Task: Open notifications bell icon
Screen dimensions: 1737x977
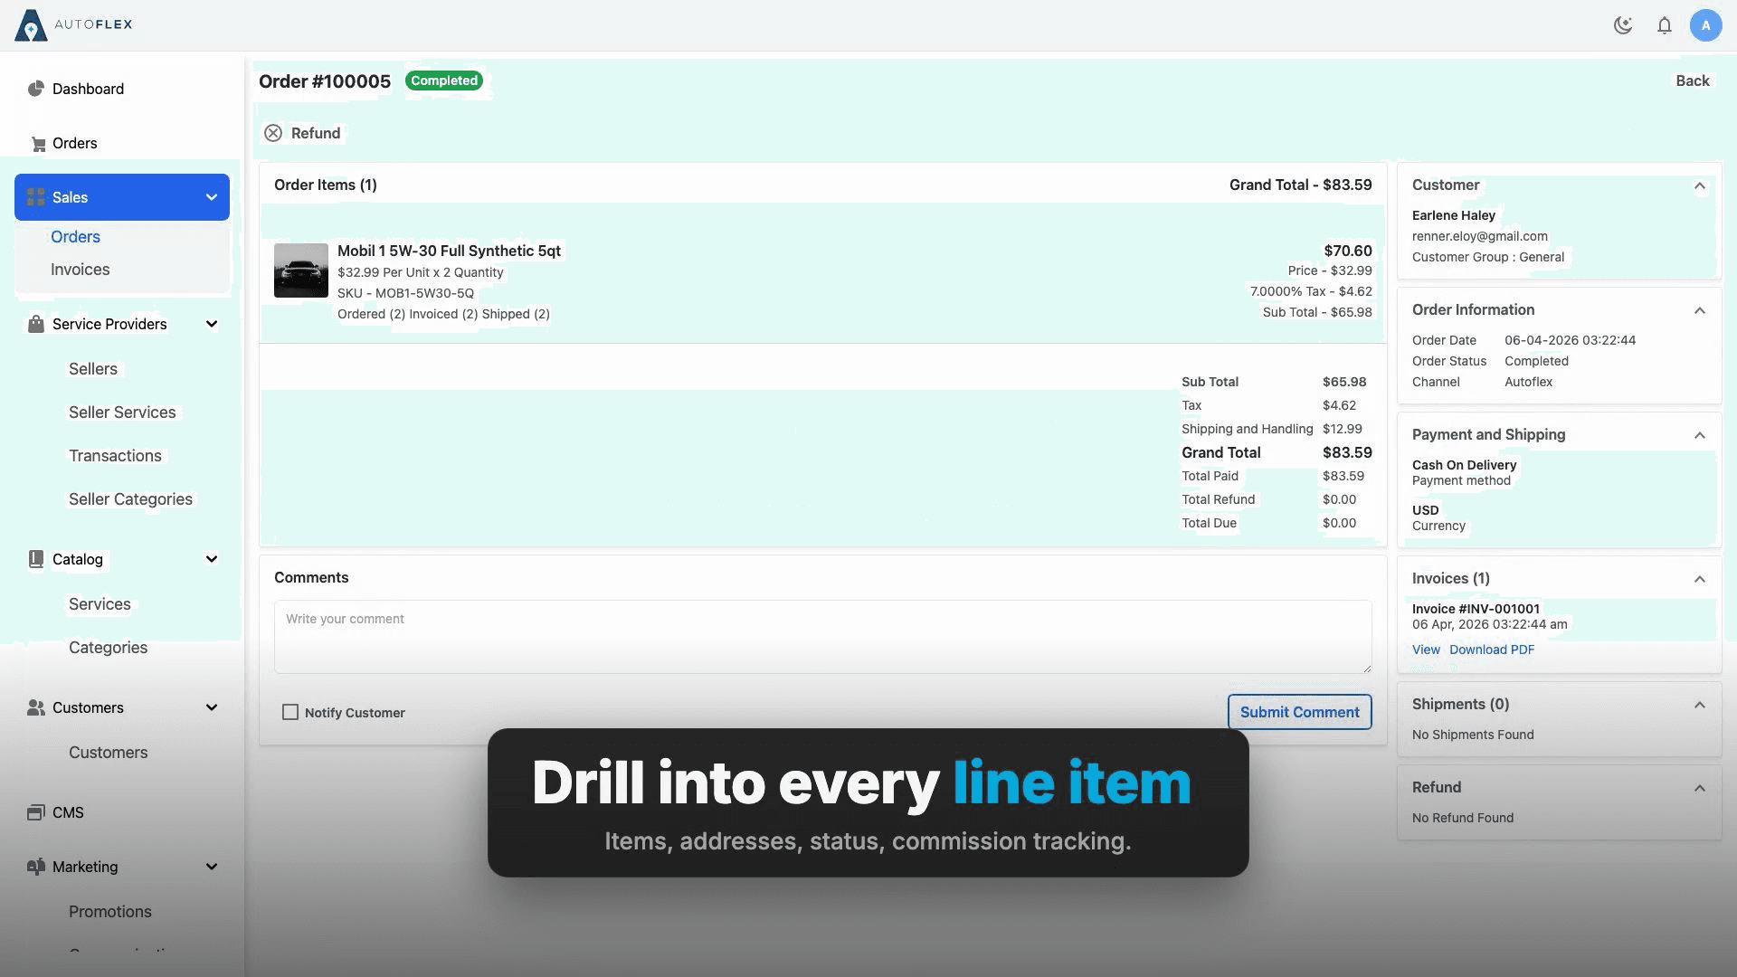Action: (x=1665, y=25)
